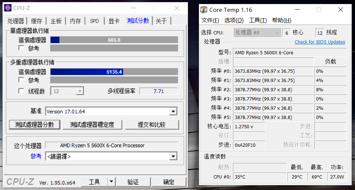The height and width of the screenshot is (190, 355).
Task: Open the 处理器 #0 CPU selector in Core Temp
Action: (x=257, y=33)
